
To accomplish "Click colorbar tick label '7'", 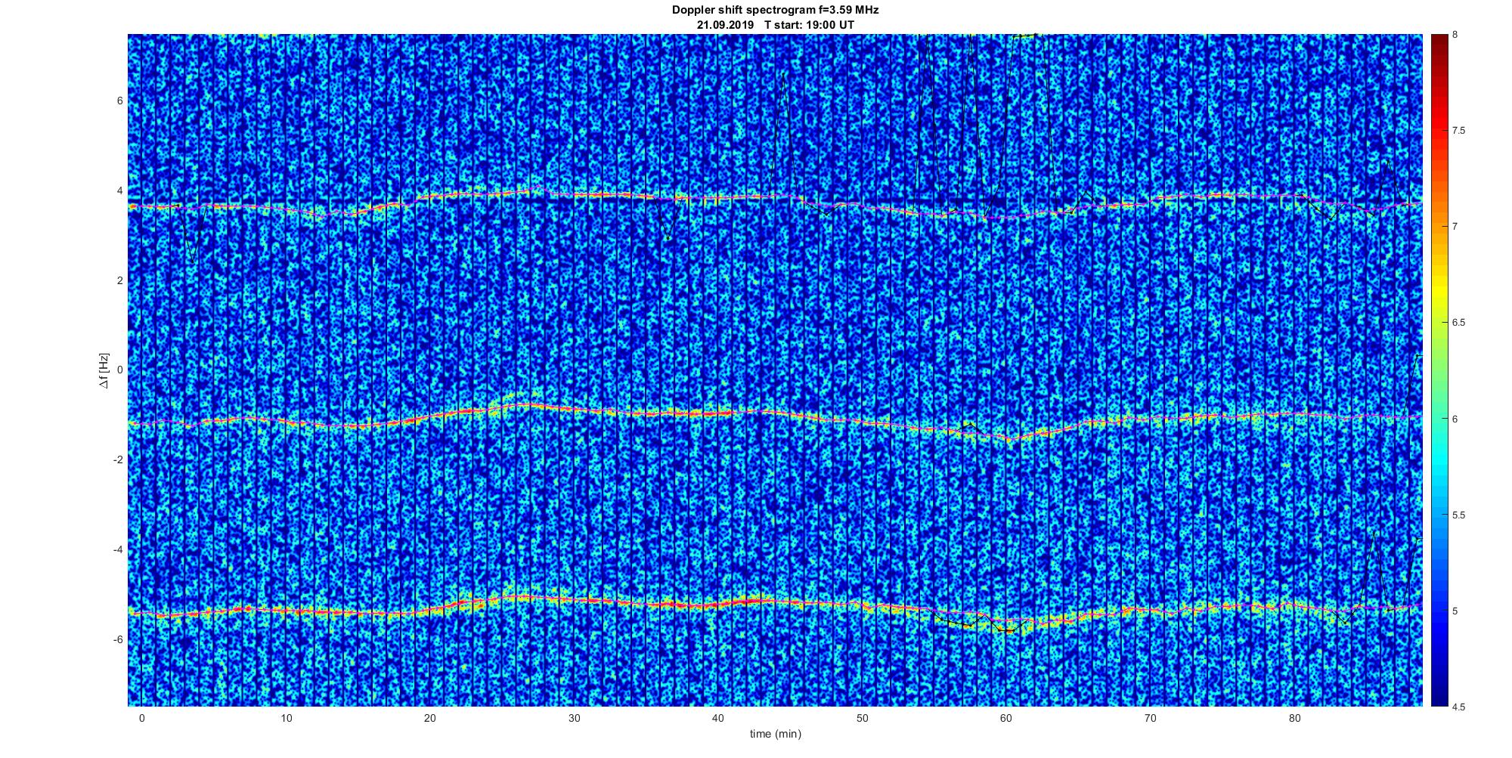I will 1455,227.
